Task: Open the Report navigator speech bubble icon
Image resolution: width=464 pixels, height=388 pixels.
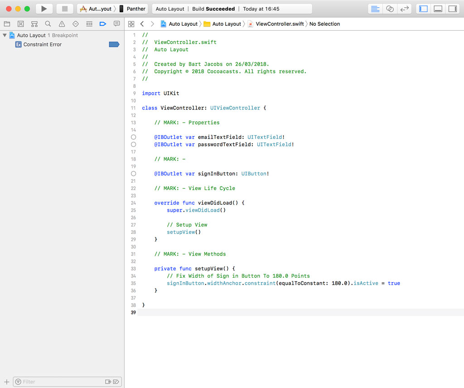Action: click(x=117, y=24)
